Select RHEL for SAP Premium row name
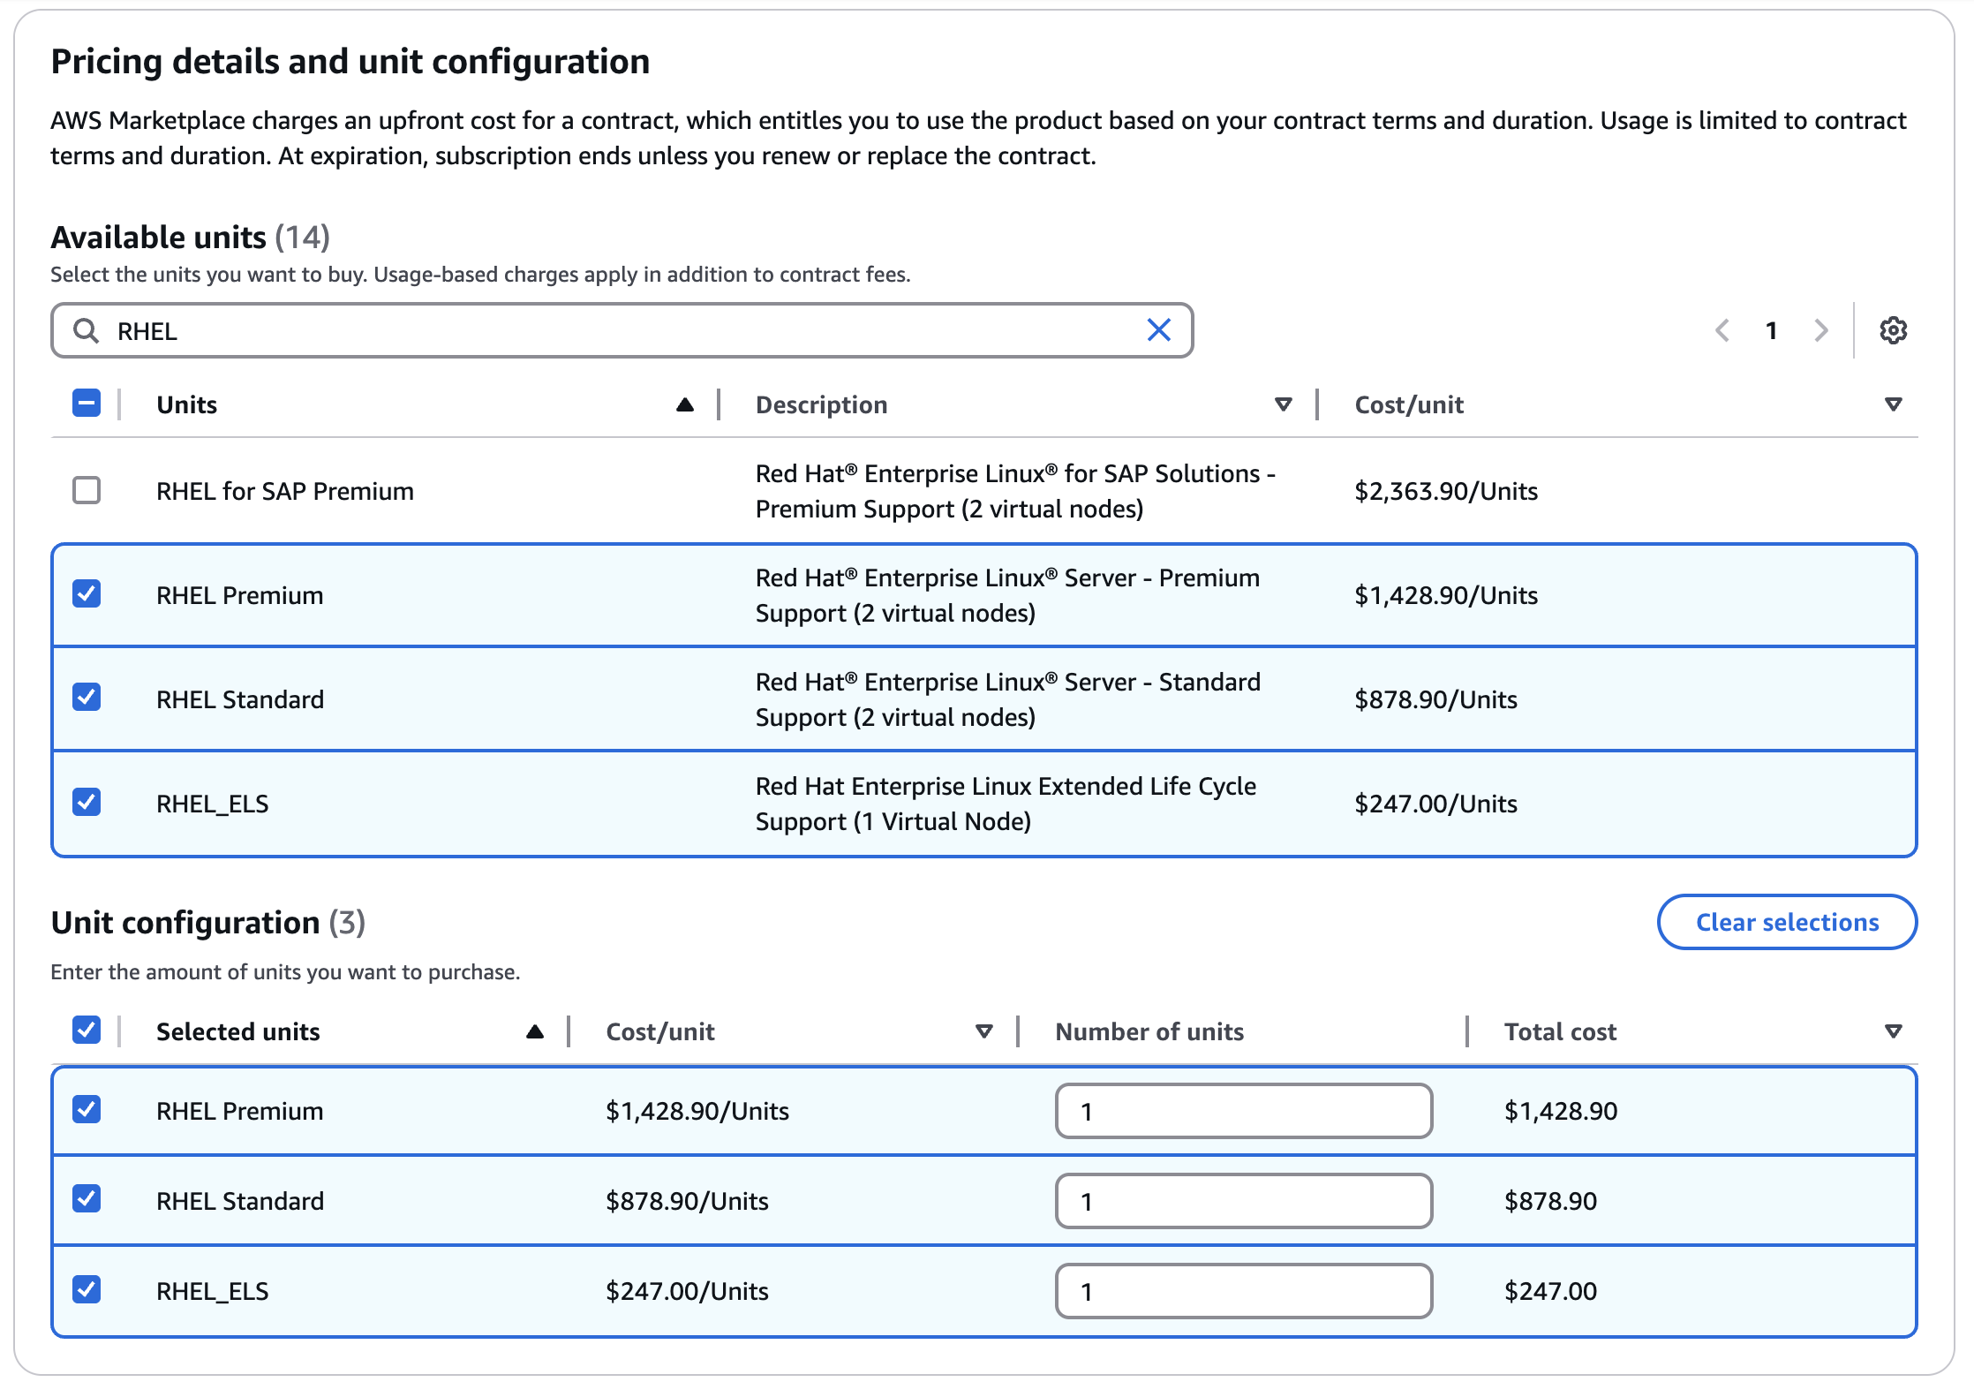 285,491
